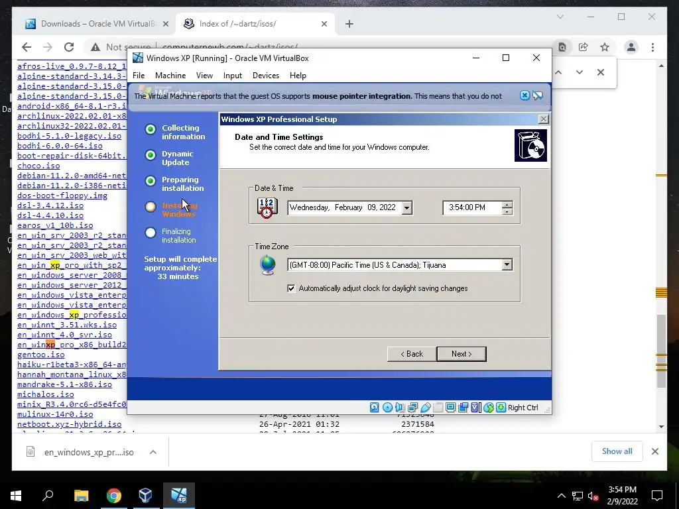
Task: Open the Input menu in VirtualBox
Action: (x=233, y=76)
